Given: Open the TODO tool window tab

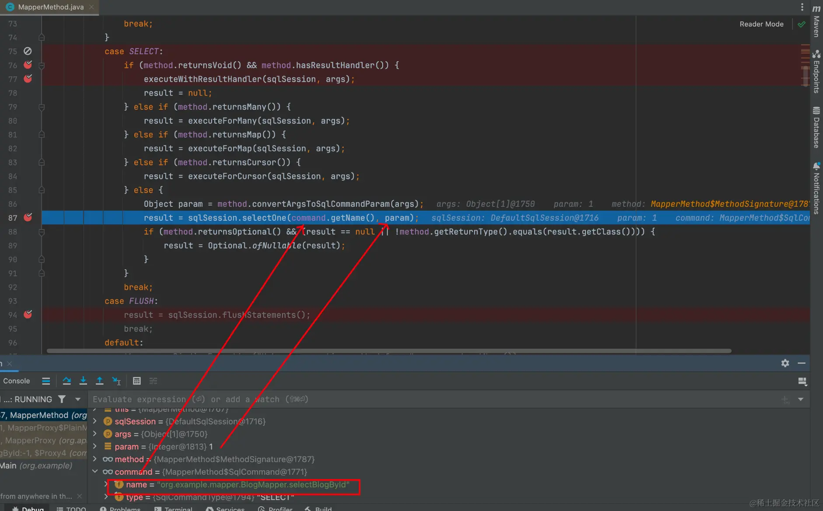Looking at the screenshot, I should click(72, 509).
